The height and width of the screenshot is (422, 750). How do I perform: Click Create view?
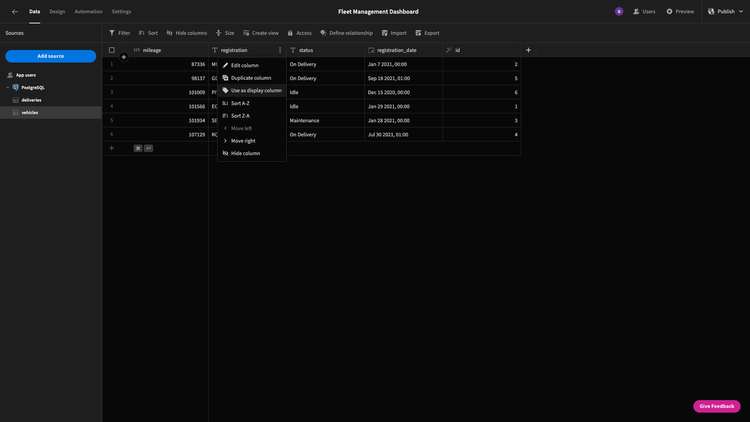coord(261,33)
